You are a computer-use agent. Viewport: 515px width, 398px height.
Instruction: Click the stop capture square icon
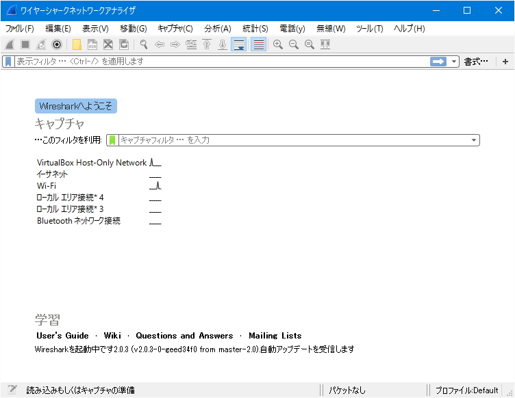pos(25,44)
